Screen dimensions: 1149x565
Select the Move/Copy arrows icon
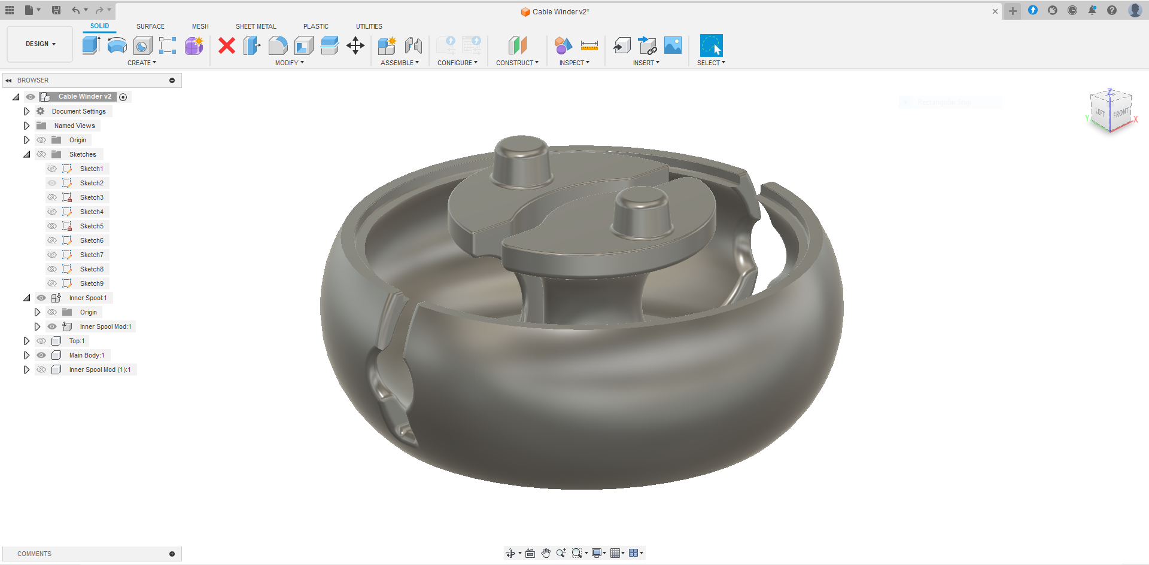point(355,45)
